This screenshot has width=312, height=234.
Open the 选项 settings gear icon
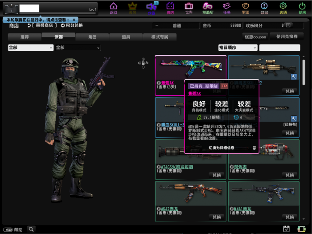tap(283, 7)
